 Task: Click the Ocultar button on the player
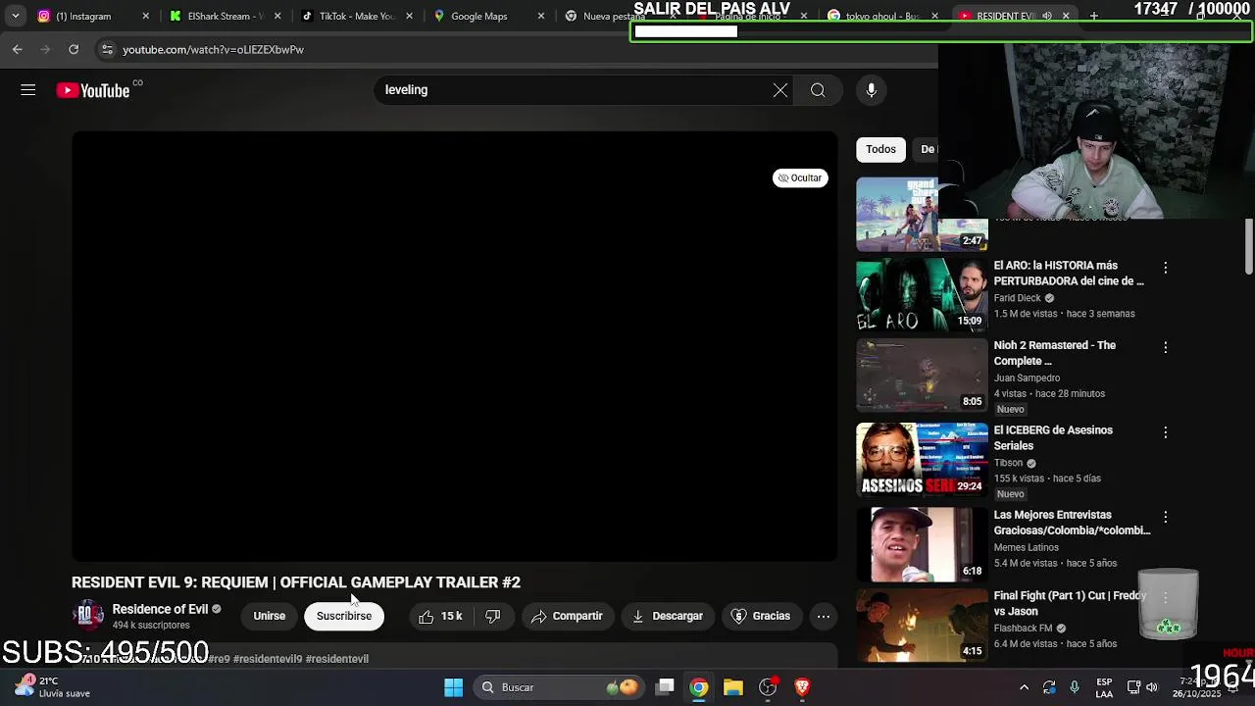click(800, 177)
